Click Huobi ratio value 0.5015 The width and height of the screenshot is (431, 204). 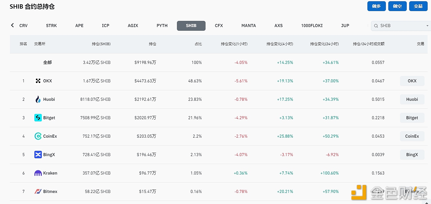coord(378,100)
